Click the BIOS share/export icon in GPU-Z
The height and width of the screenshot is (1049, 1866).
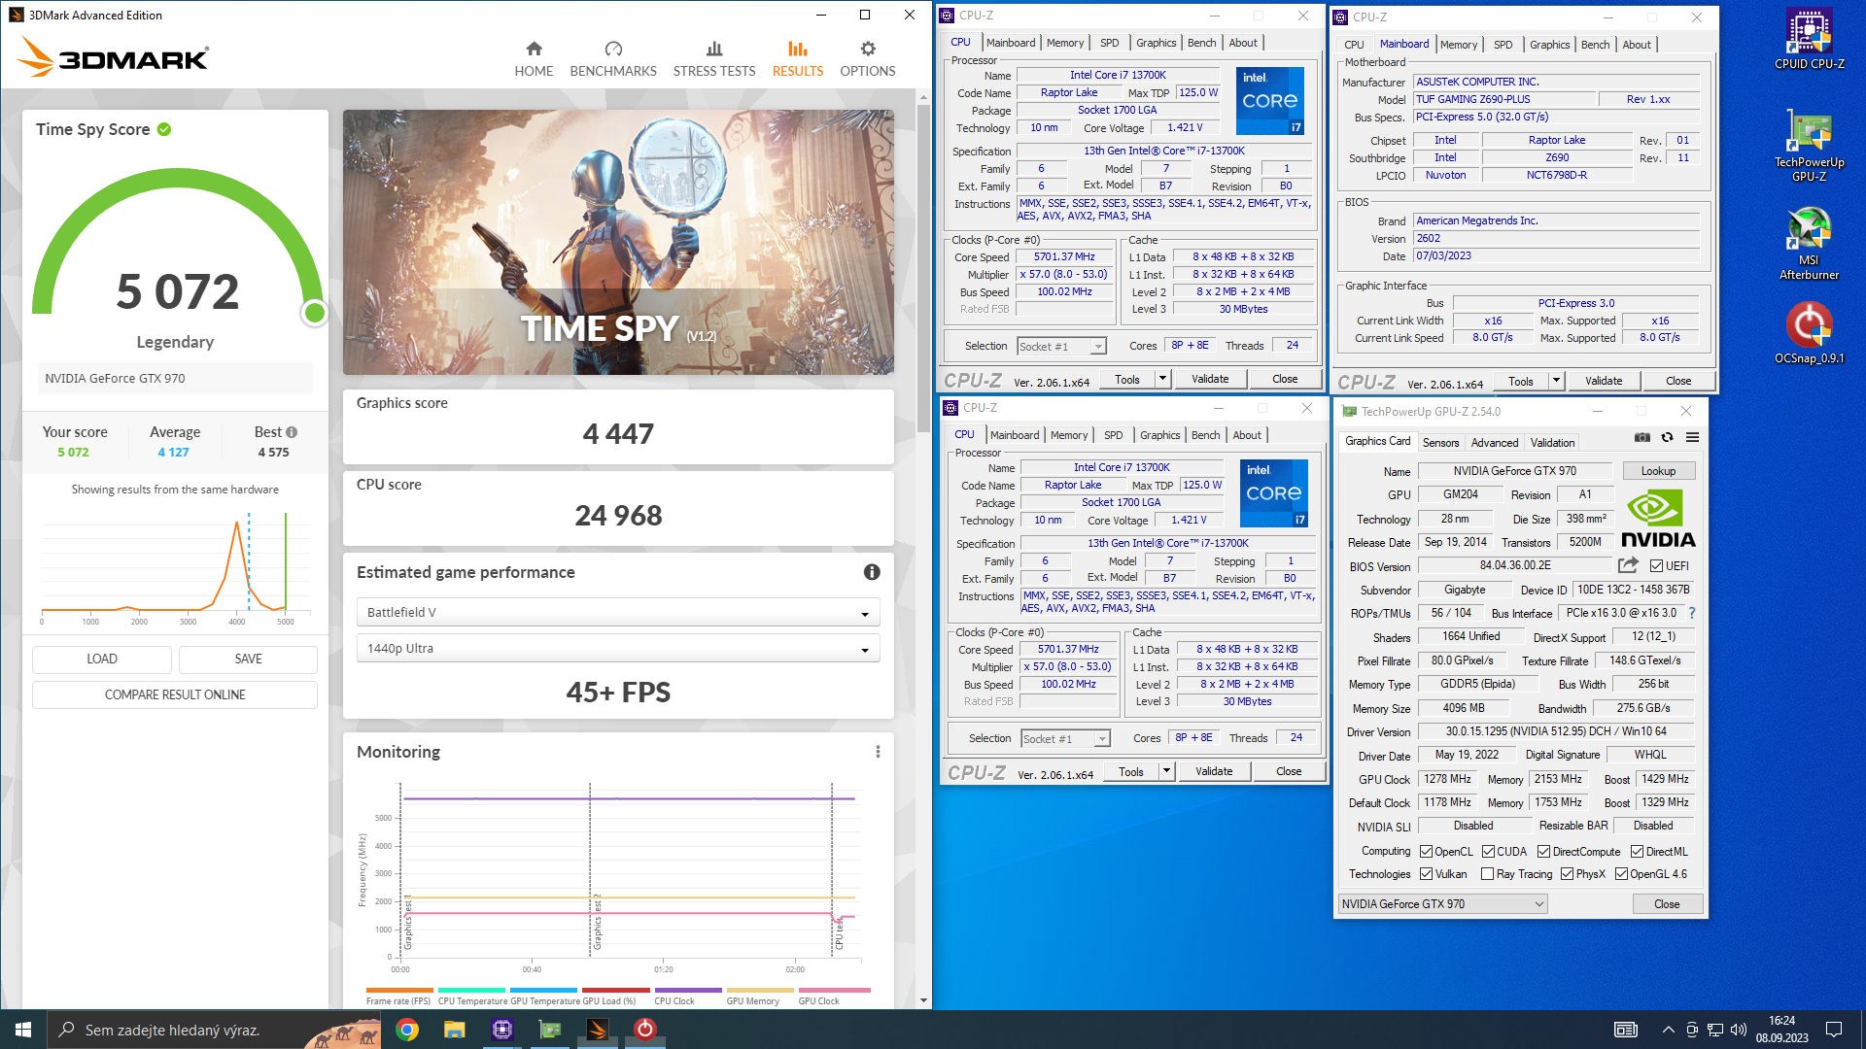[x=1628, y=565]
